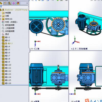Viewport: 102px width, 102px height.
Task: Select the 注解 annotations item
Action: (7, 16)
